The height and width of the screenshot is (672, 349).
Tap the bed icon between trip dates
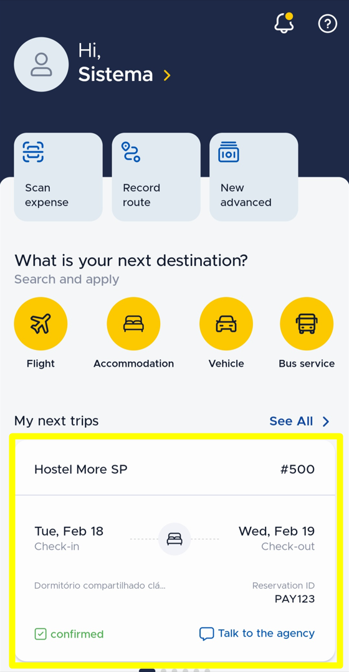pos(174,539)
